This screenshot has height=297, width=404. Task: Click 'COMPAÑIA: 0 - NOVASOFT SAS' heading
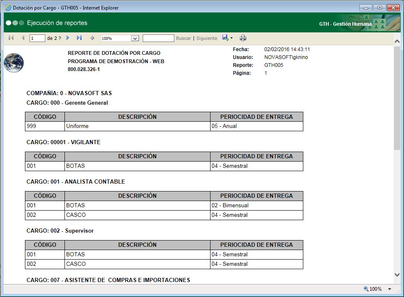69,93
